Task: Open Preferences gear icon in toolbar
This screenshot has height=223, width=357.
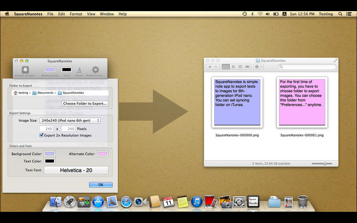Action: [95, 70]
